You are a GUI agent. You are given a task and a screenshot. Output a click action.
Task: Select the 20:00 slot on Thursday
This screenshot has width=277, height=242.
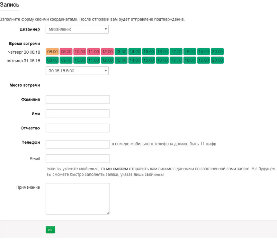click(217, 52)
